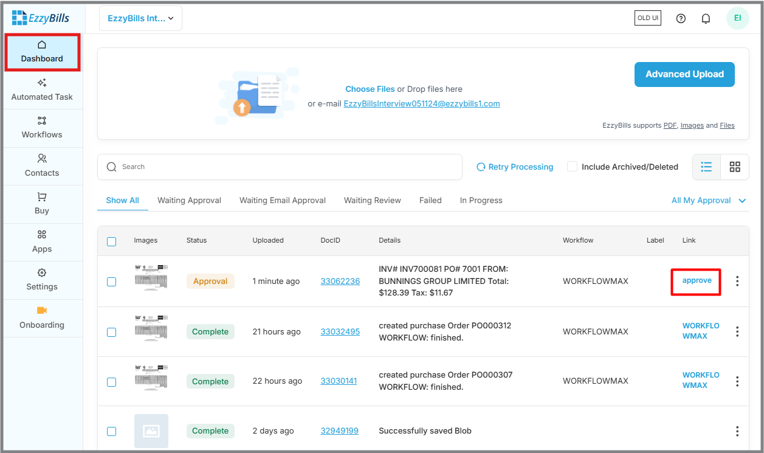Select the Waiting Email Approval tab
The height and width of the screenshot is (453, 764).
(x=283, y=200)
